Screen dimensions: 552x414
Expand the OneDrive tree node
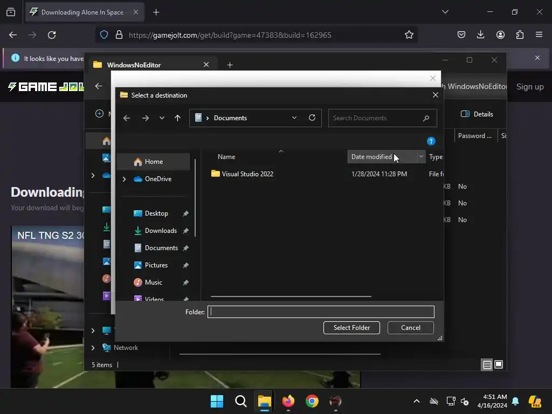124,179
